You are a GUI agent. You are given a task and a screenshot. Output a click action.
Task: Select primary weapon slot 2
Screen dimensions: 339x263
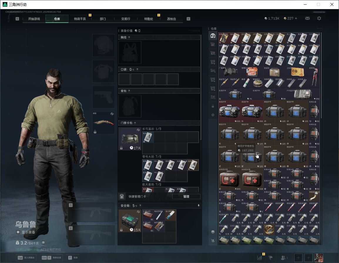(91, 235)
